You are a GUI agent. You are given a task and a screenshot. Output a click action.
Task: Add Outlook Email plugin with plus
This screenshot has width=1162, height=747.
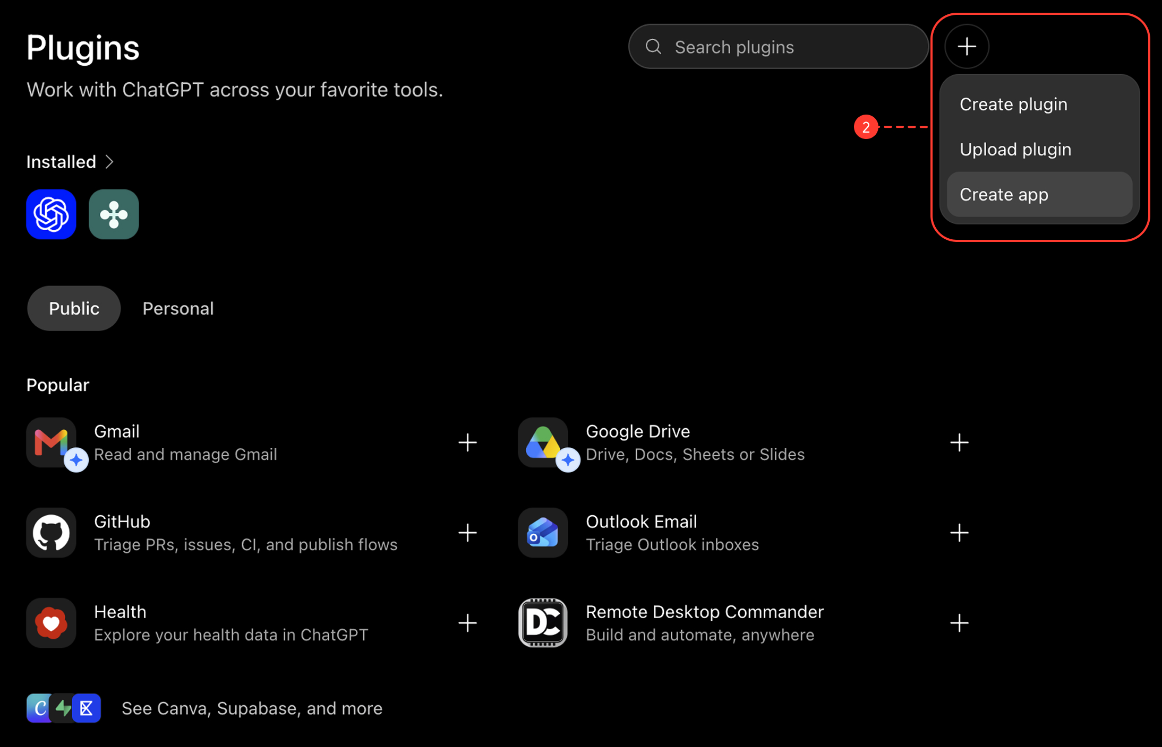[x=959, y=533]
